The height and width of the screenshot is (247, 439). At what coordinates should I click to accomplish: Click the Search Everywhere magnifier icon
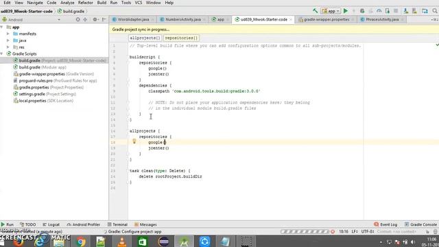coord(435,11)
